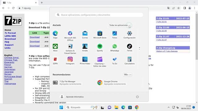Image resolution: width=198 pixels, height=111 pixels.
Task: Open 7z Format page link
Action: click(x=10, y=33)
